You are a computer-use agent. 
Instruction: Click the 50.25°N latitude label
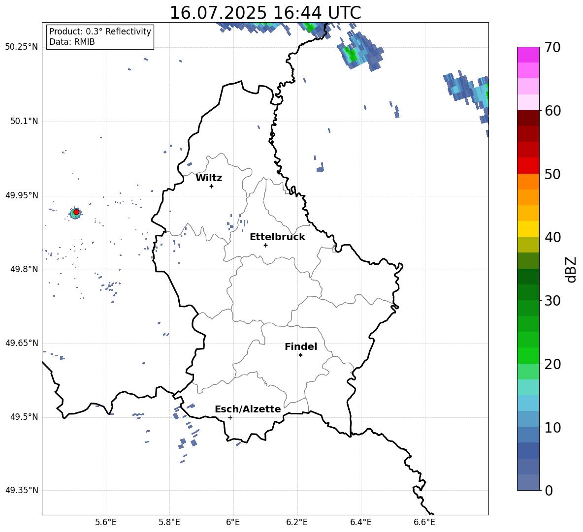pos(21,47)
